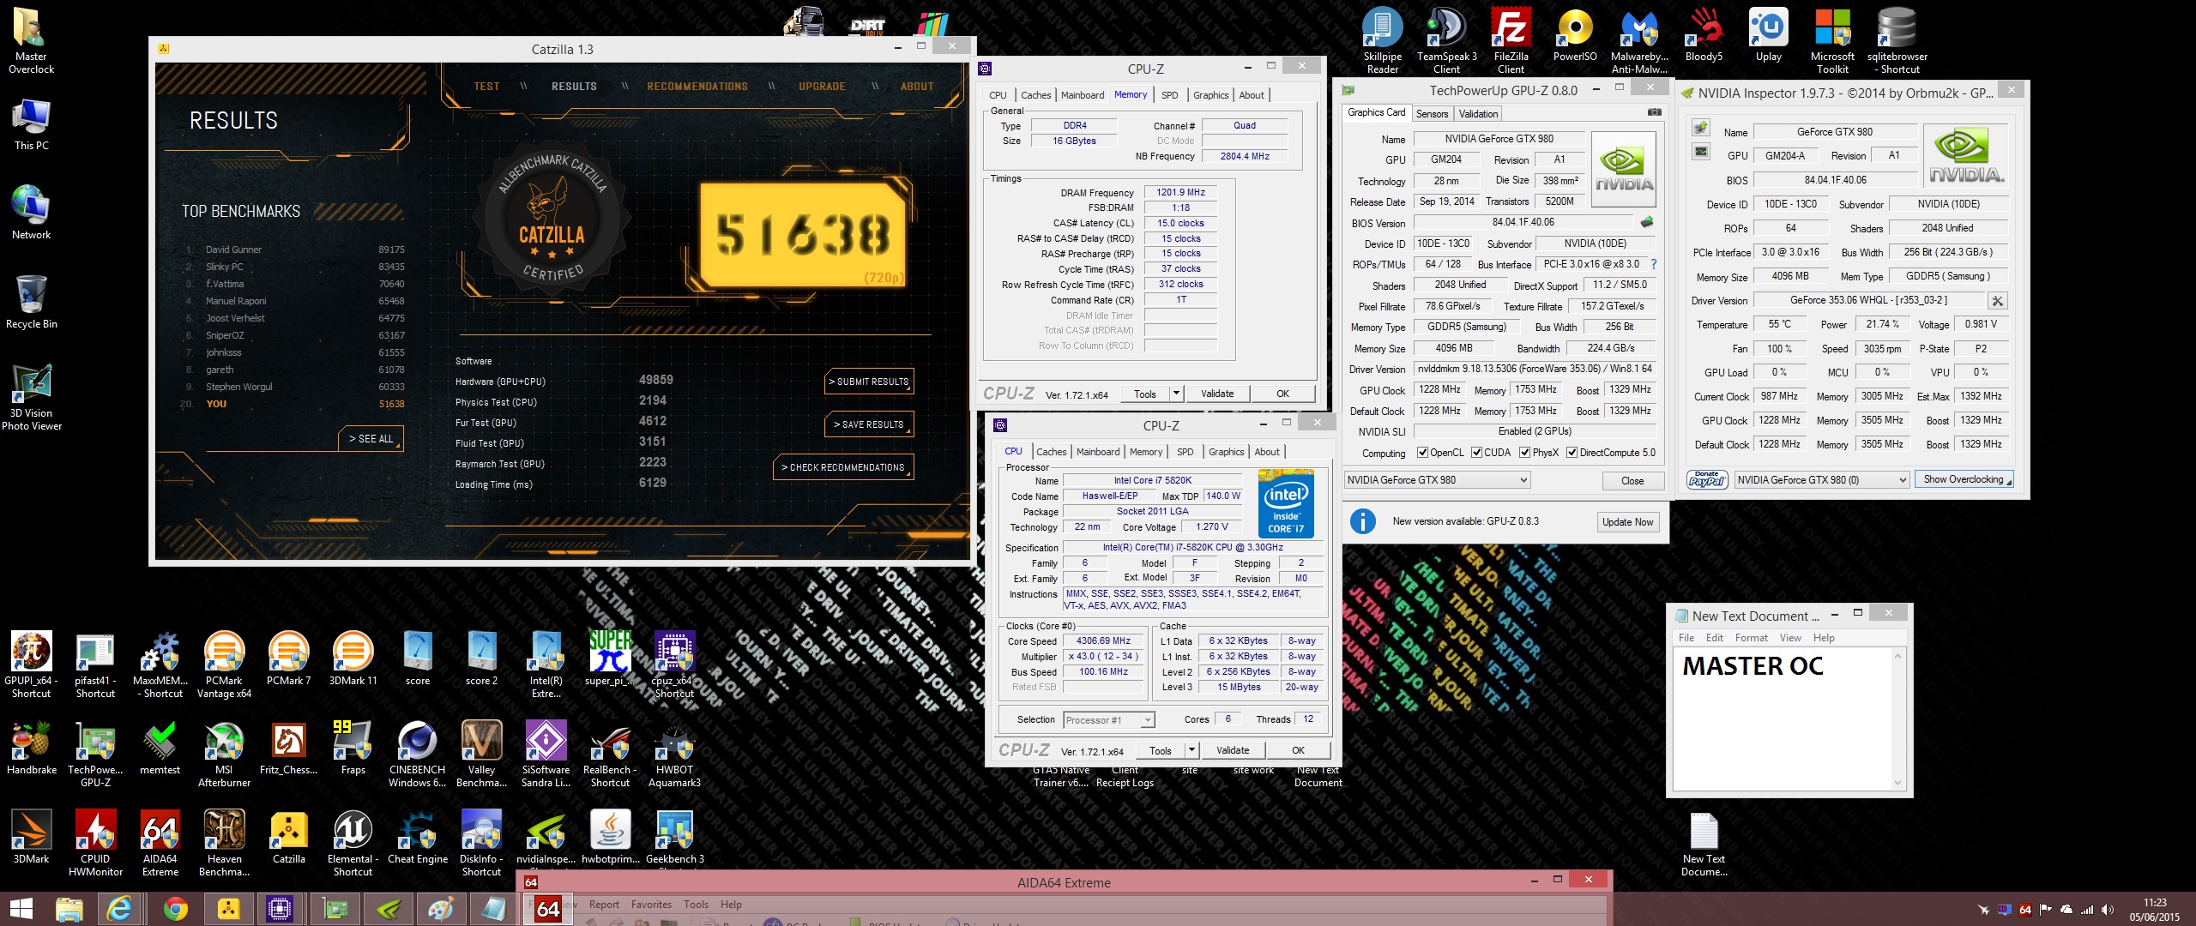
Task: Click Show Overclocking in NVIDIA Inspector
Action: pos(1965,479)
